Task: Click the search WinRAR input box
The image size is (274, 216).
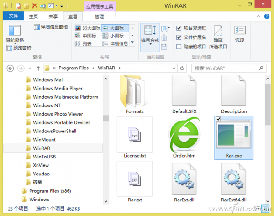Action: (x=229, y=68)
